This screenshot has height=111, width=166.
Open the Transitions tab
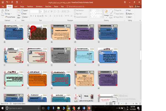30,6
